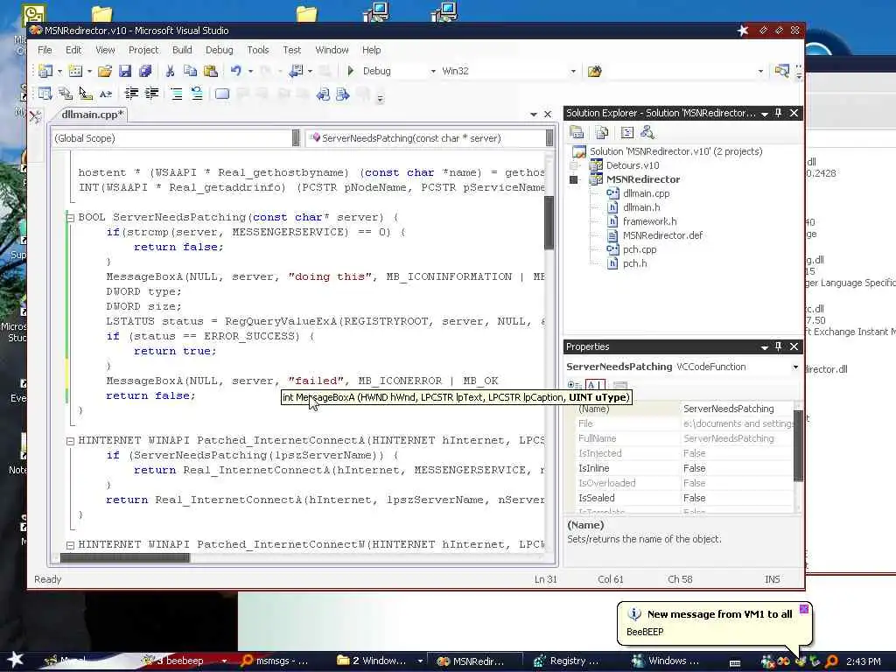Collapse Patched_InternetConnectA function outline
The image size is (896, 672).
(70, 441)
